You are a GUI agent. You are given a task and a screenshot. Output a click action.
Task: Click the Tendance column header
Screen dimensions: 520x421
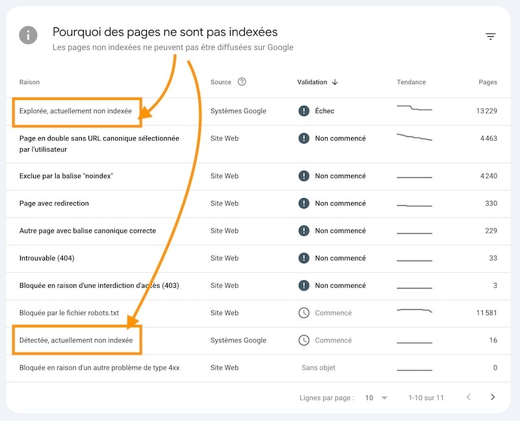pos(411,82)
